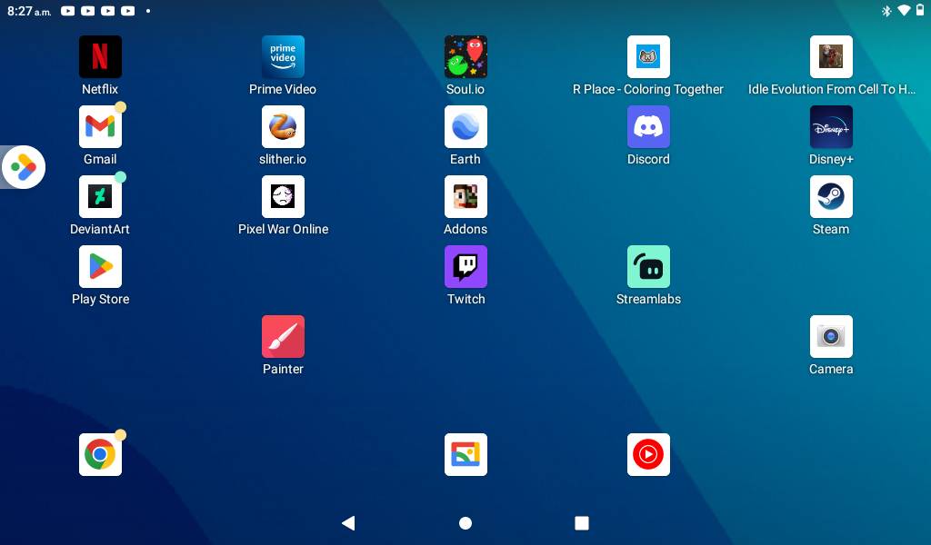Tap the floating Google Assistant bubble

[x=24, y=167]
